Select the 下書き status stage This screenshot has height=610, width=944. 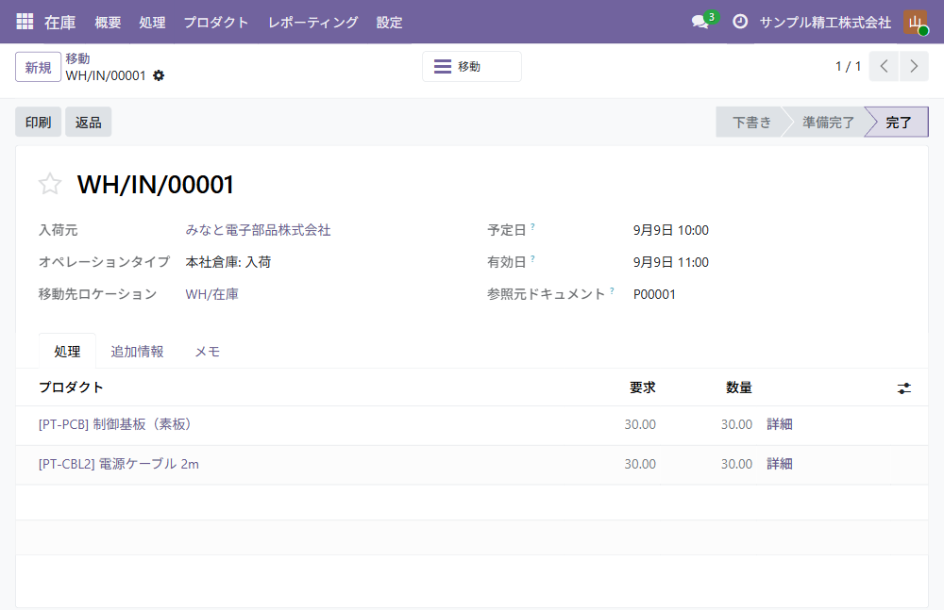tap(750, 123)
